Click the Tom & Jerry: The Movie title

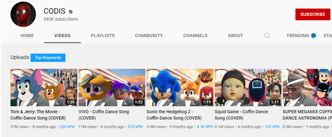[x=38, y=115]
